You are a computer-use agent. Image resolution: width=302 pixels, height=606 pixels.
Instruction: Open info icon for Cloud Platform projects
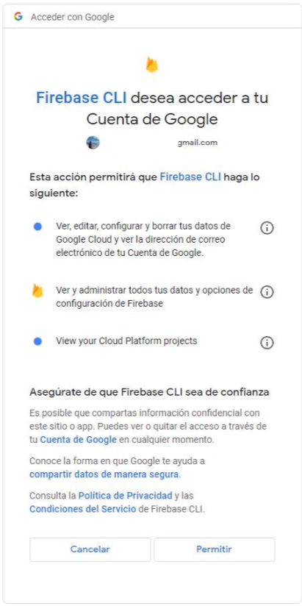pos(267,343)
